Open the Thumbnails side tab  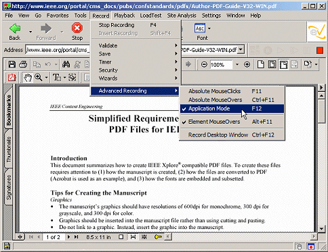click(x=9, y=149)
